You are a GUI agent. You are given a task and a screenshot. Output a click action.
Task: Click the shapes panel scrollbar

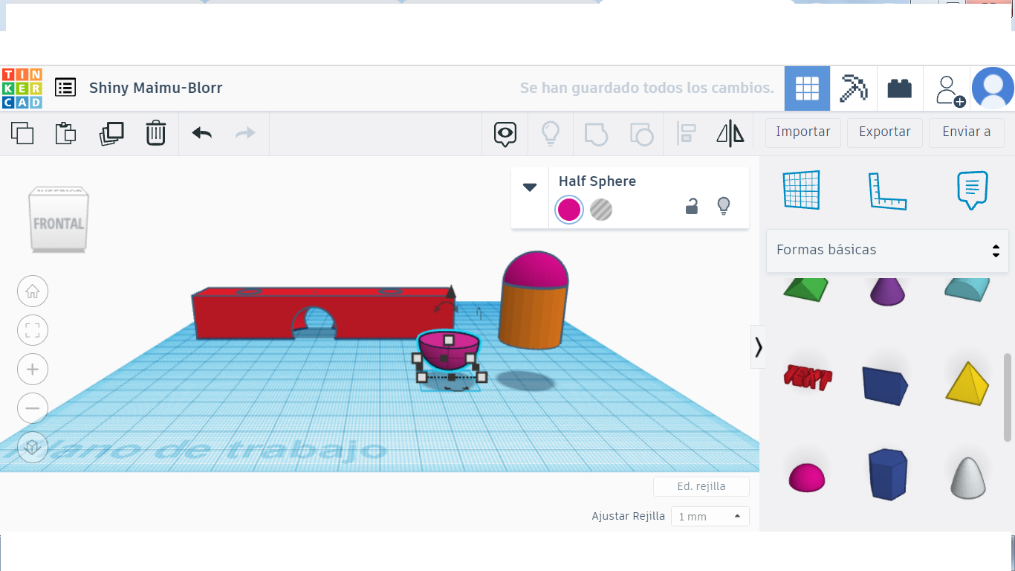click(1008, 397)
